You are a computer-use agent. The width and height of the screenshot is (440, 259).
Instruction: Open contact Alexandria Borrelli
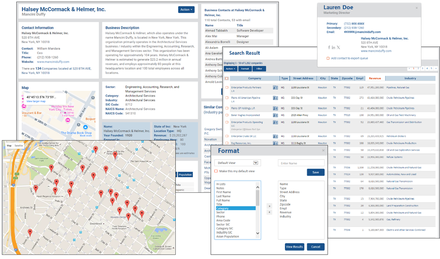tap(217, 42)
